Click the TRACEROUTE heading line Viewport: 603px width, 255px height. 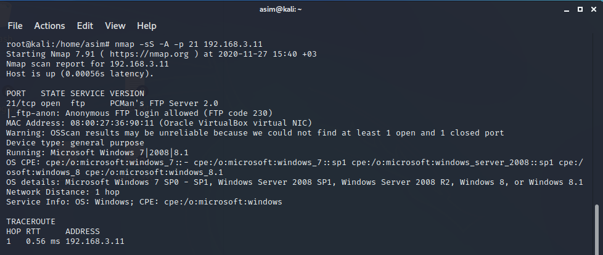pos(31,222)
